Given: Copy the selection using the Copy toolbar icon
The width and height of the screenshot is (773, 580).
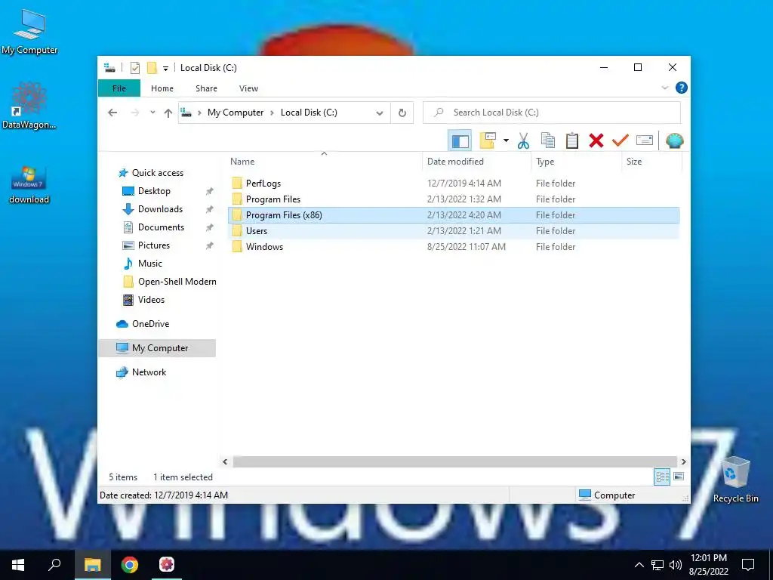Looking at the screenshot, I should click(548, 141).
